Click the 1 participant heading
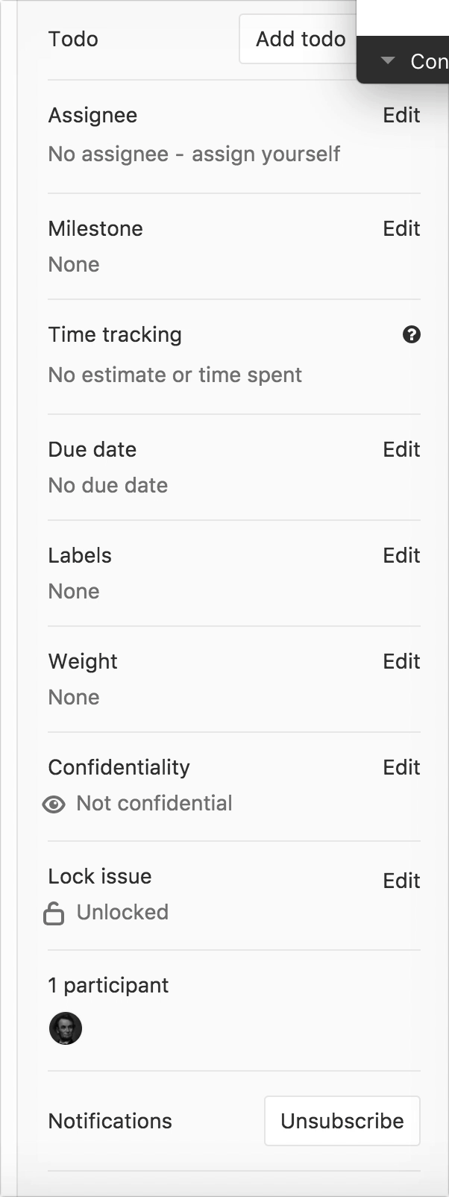The width and height of the screenshot is (449, 1197). pos(108,986)
